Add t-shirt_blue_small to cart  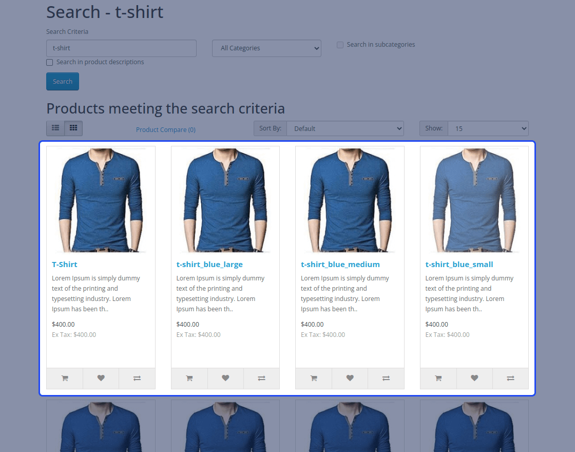click(x=438, y=378)
